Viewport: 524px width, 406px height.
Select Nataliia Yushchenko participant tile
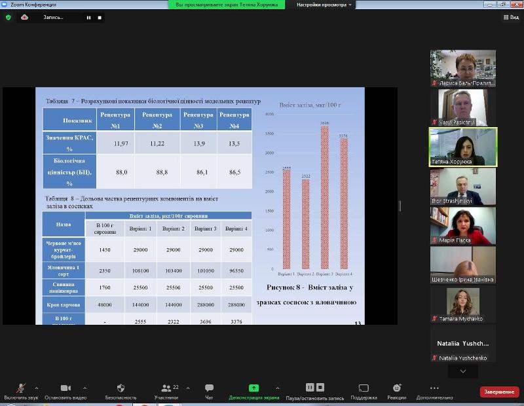[x=463, y=344]
